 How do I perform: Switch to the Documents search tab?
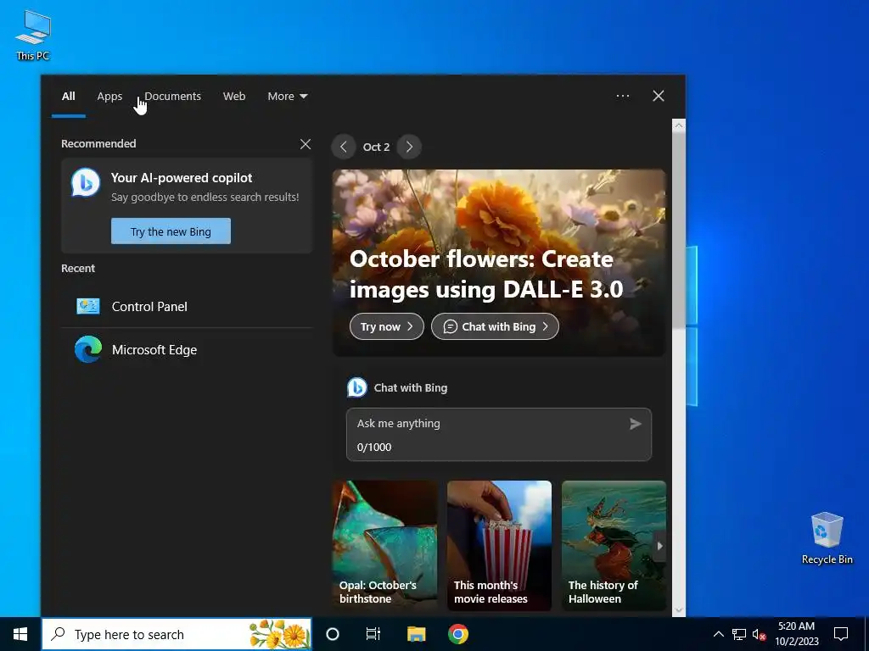(x=172, y=97)
